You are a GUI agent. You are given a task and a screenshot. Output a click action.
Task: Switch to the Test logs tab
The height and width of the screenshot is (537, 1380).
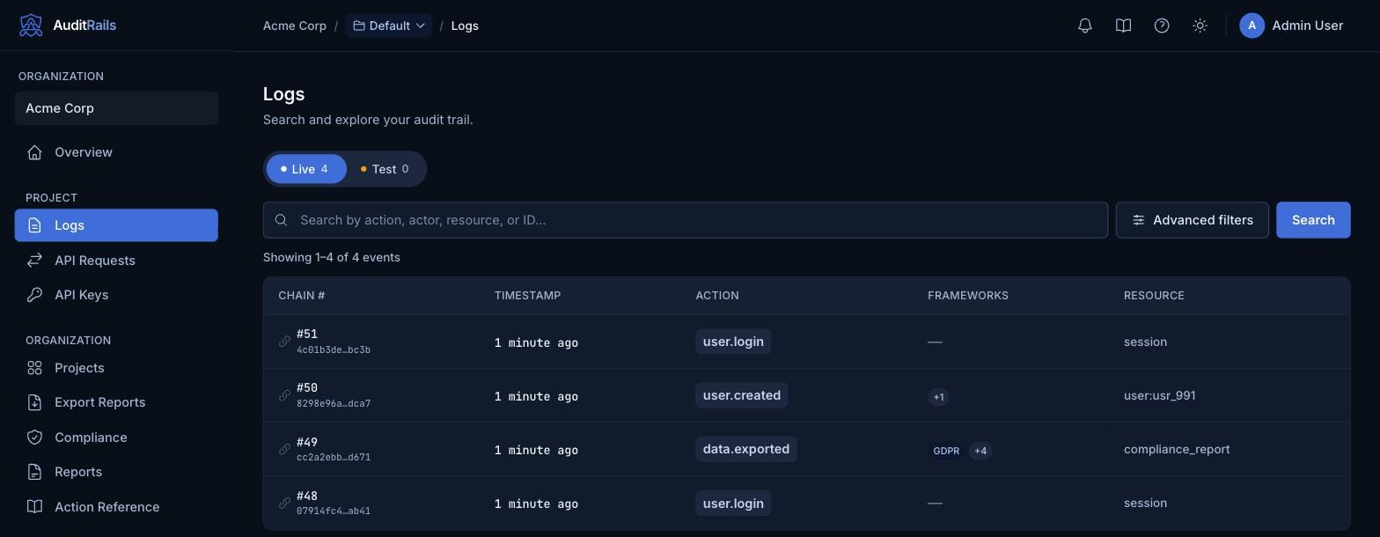(x=385, y=169)
